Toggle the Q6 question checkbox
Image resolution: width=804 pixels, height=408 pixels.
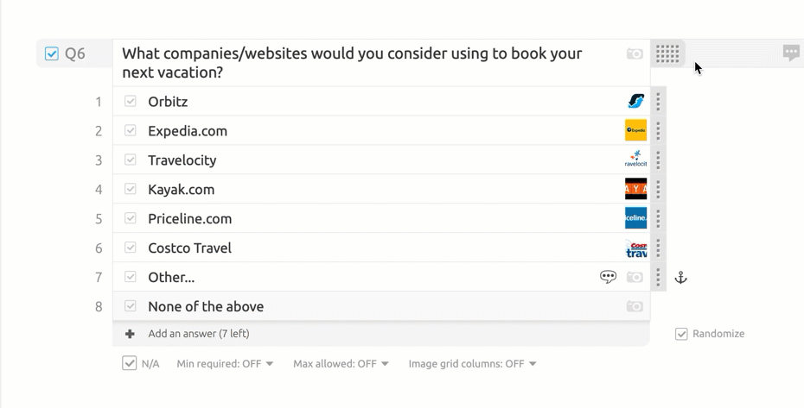(x=52, y=53)
